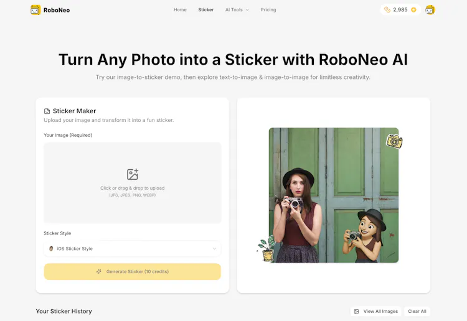The width and height of the screenshot is (467, 321).
Task: Open the Sticker Style dropdown
Action: point(132,249)
